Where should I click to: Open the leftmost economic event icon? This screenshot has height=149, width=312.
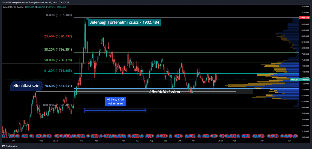click(3, 136)
